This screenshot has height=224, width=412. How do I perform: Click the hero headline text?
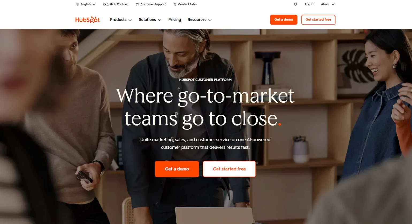tap(205, 107)
